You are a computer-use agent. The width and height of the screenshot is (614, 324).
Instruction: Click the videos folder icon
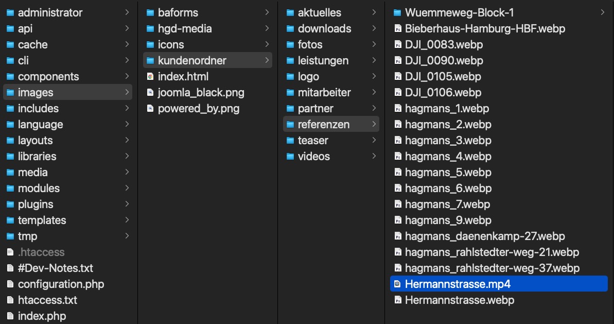(290, 157)
